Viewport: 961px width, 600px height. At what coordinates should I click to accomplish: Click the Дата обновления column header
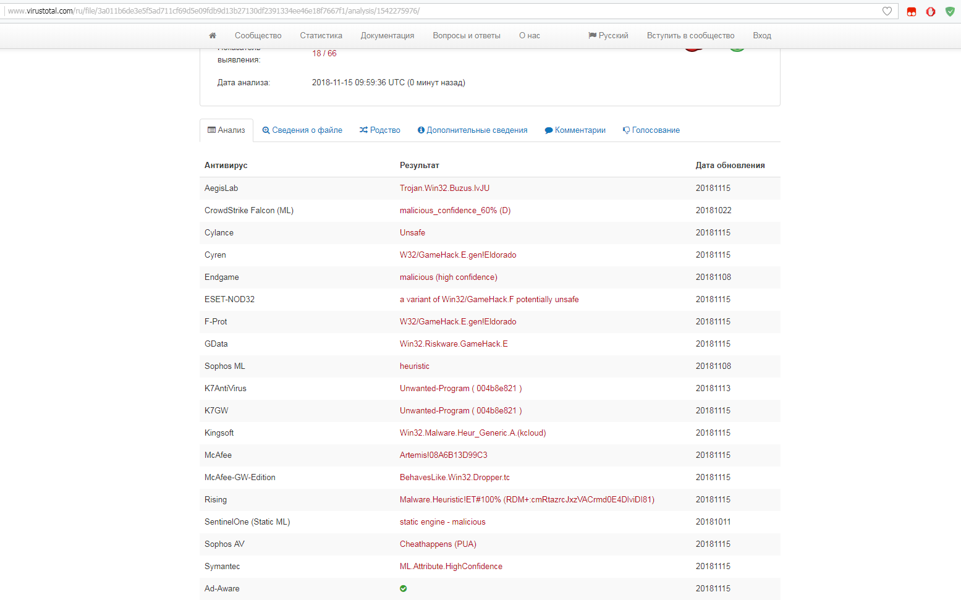(x=730, y=166)
